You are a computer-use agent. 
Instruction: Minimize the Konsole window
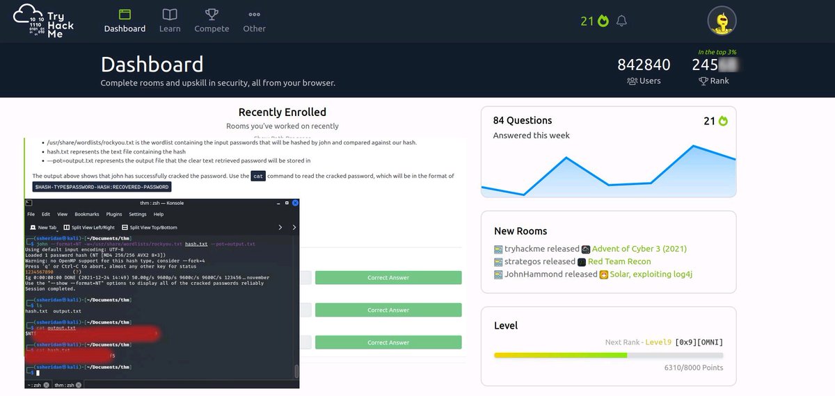[x=279, y=203]
